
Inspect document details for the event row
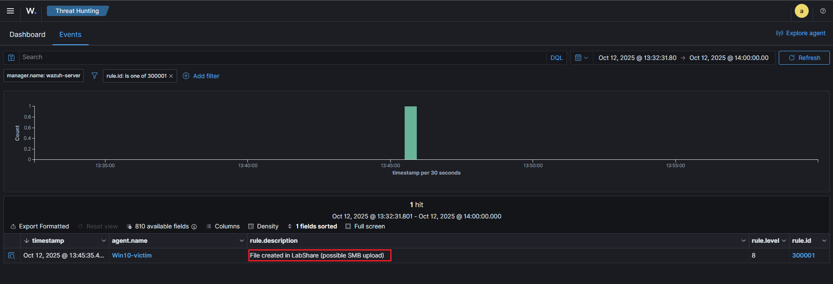pyautogui.click(x=12, y=256)
